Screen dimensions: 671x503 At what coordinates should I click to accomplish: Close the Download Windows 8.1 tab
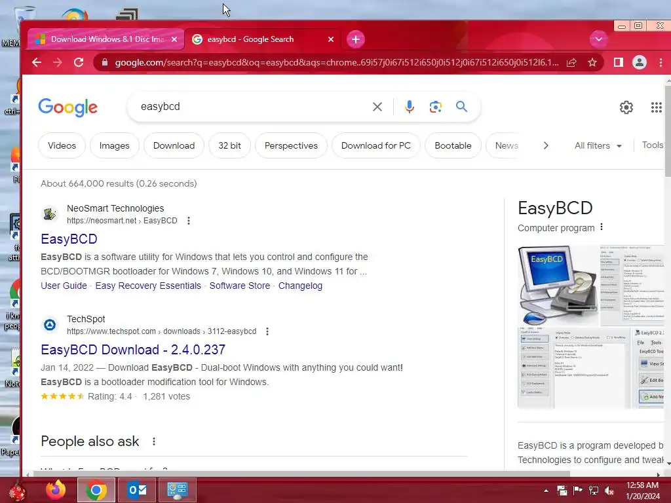click(174, 39)
